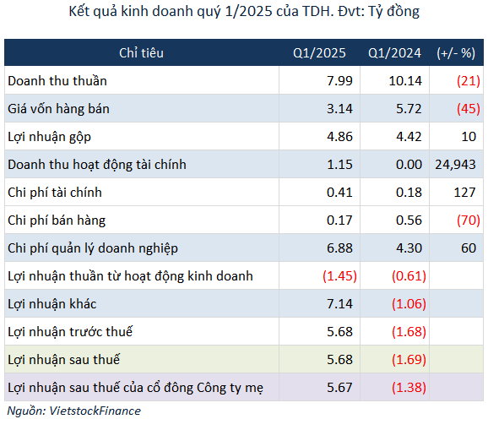Click the table title about TDH
This screenshot has height=430, width=488.
(x=244, y=12)
